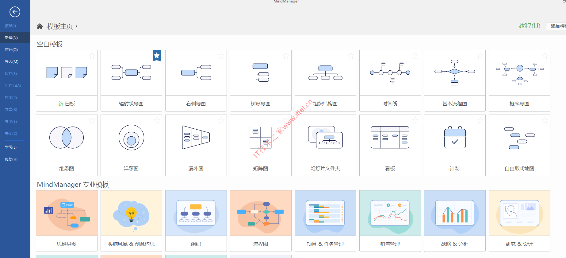
Task: Choose 导出(E) sidebar entry
Action: pos(11,122)
